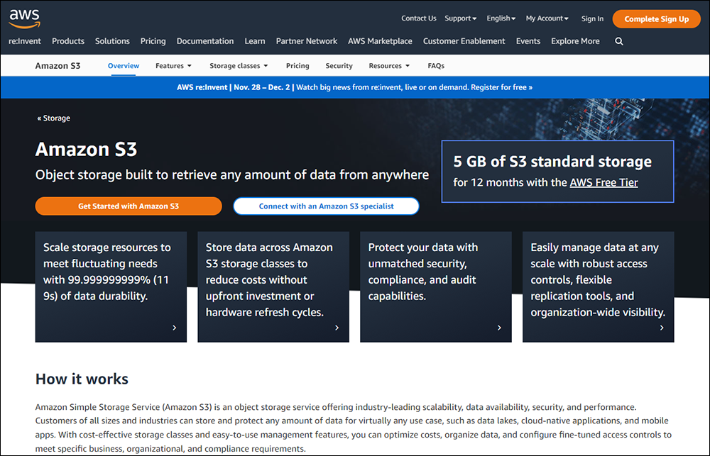Click the Protect your data card text
Screen dimensions: 710x456
coord(422,272)
